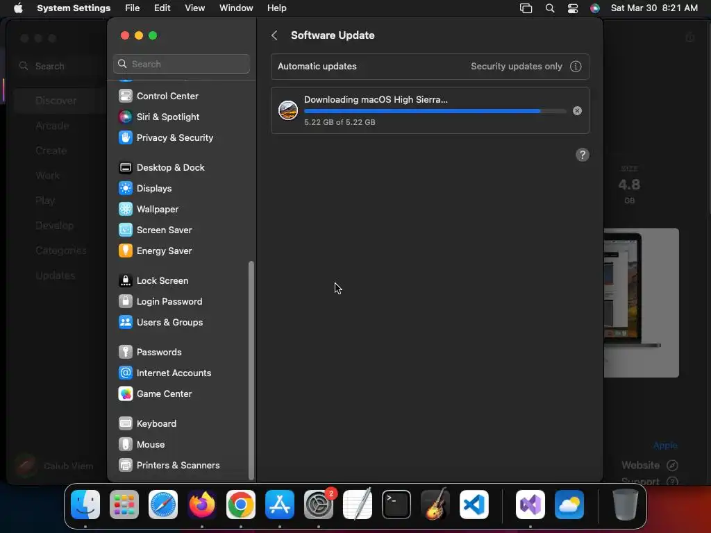Launch Safari from the Dock

point(163,505)
